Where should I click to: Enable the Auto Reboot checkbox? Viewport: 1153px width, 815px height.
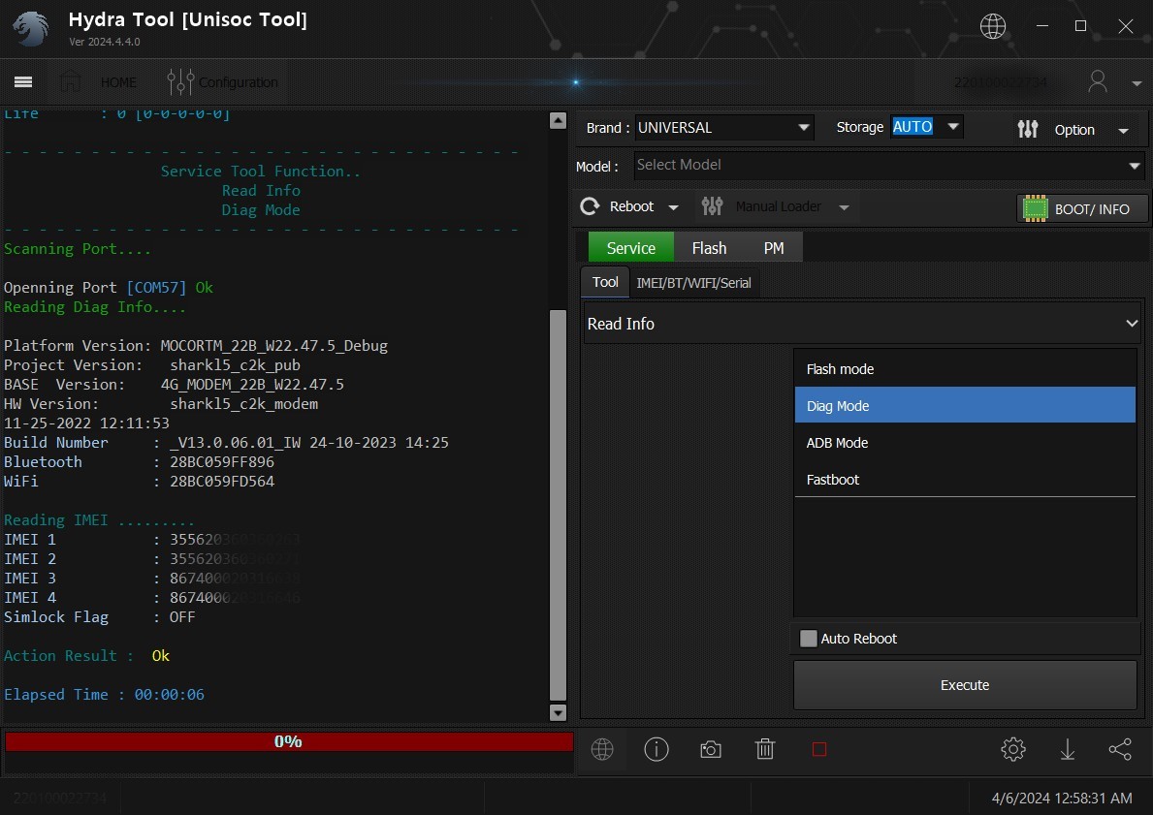pyautogui.click(x=808, y=639)
